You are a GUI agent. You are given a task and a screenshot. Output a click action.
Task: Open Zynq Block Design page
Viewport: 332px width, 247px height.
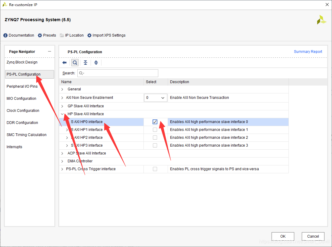pyautogui.click(x=22, y=62)
